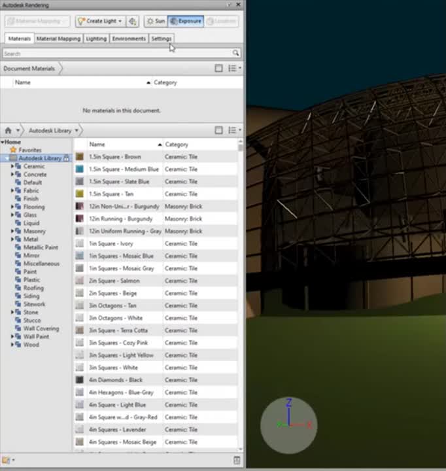Select the Wall Covering category
Viewport: 446px width, 471px height.
pos(41,328)
